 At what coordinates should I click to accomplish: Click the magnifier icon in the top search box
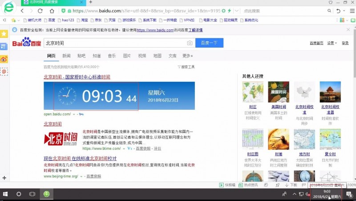(x=329, y=11)
